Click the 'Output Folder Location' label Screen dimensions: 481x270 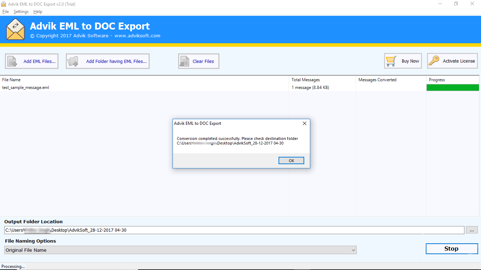[x=33, y=222]
